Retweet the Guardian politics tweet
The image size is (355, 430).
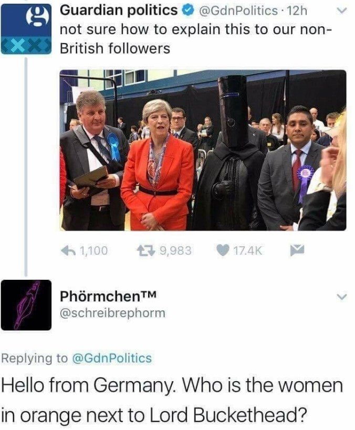click(x=146, y=250)
